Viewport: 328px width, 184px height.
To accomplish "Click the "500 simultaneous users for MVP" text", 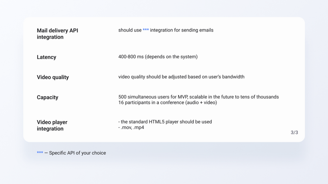I will pos(153,97).
